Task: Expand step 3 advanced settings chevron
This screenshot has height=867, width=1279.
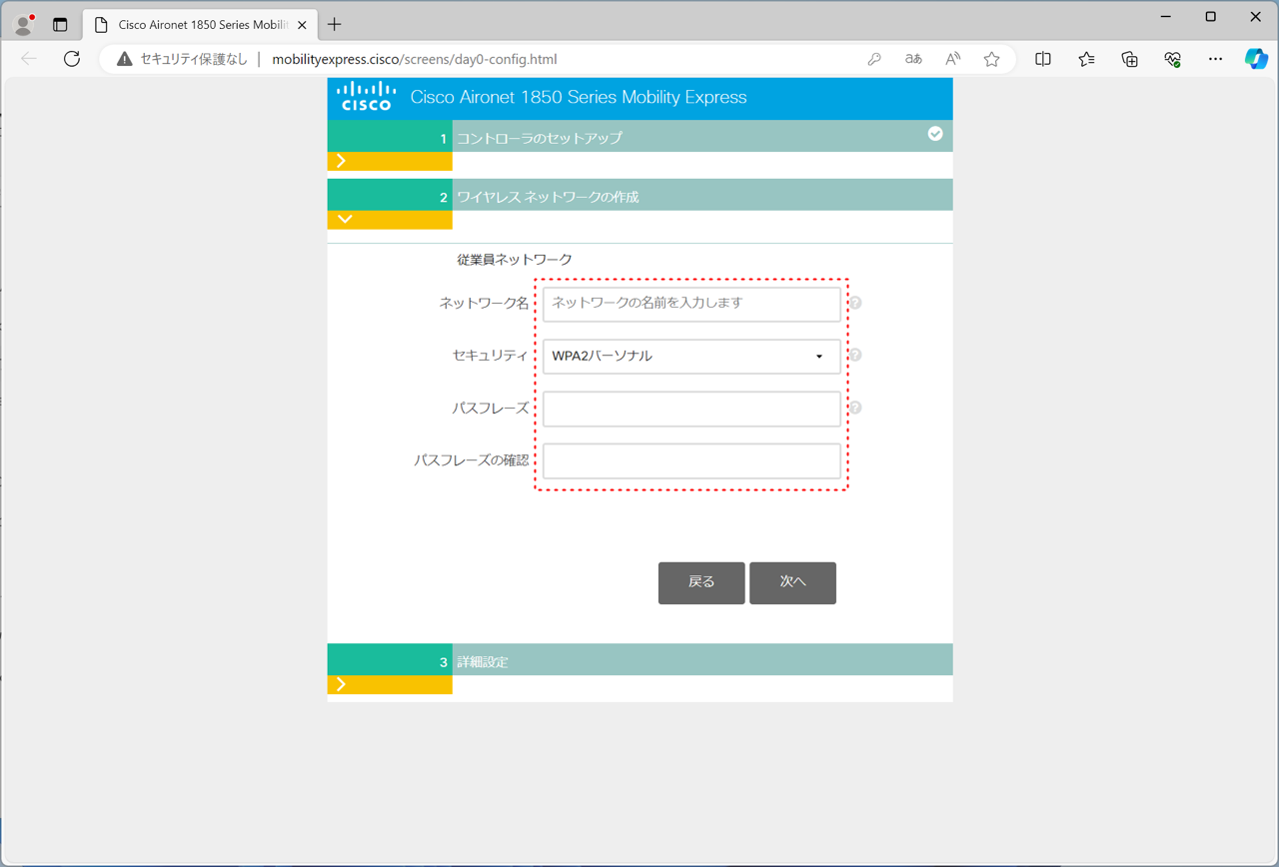Action: pos(342,684)
